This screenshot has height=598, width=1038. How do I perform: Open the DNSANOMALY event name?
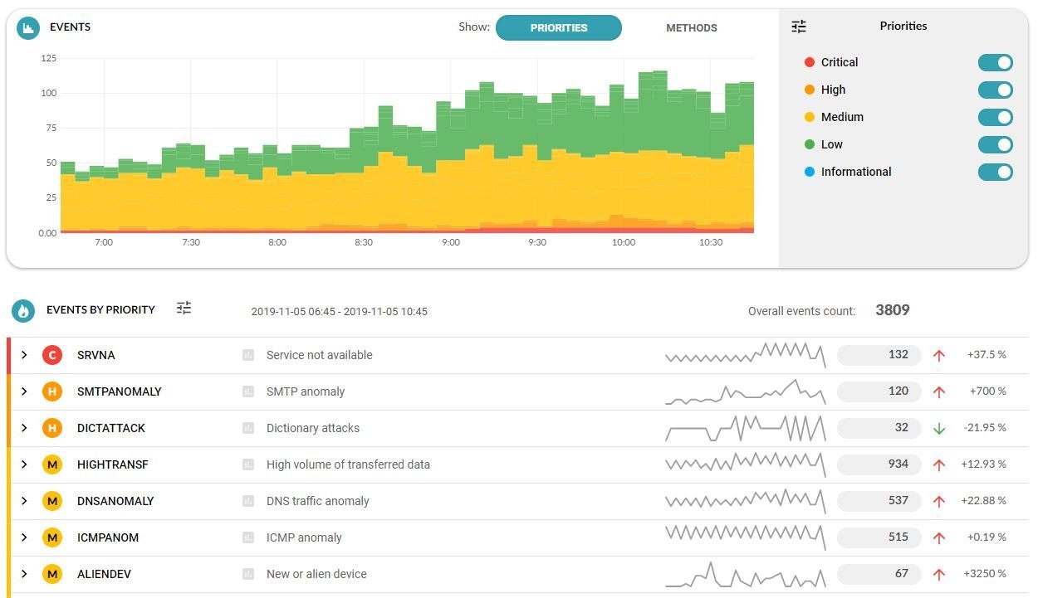[x=115, y=501]
